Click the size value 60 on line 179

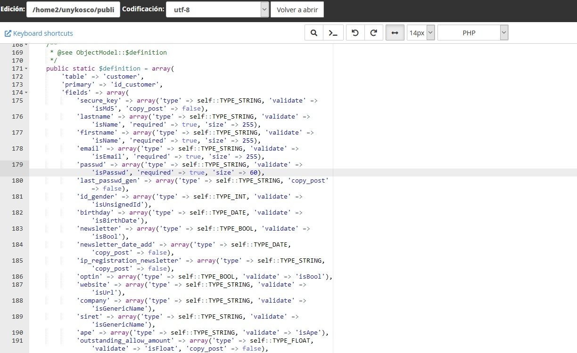click(x=254, y=173)
